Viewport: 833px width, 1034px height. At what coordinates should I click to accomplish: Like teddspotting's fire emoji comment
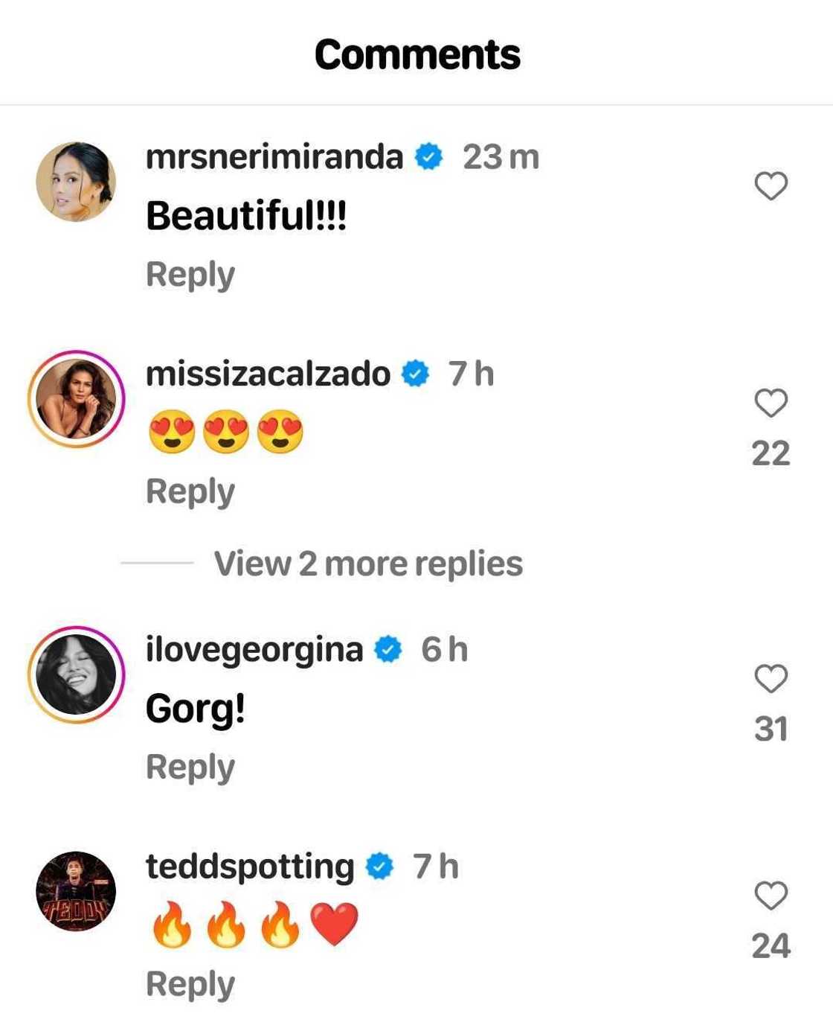pyautogui.click(x=771, y=896)
